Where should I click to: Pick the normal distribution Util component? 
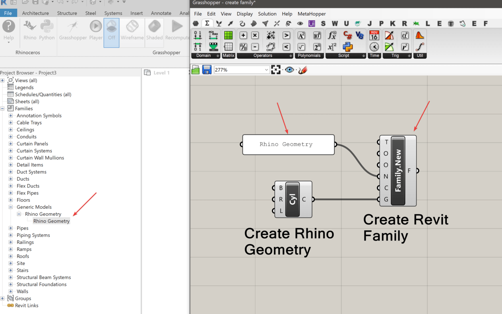420,35
